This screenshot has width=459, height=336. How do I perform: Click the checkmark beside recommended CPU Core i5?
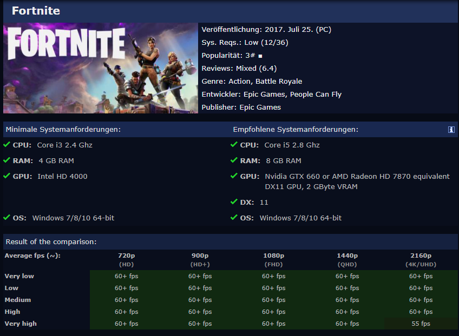[234, 144]
